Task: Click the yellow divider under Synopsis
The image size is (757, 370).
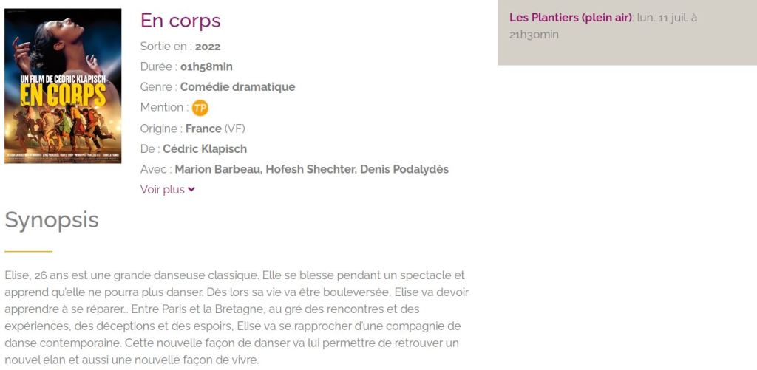Action: 28,252
